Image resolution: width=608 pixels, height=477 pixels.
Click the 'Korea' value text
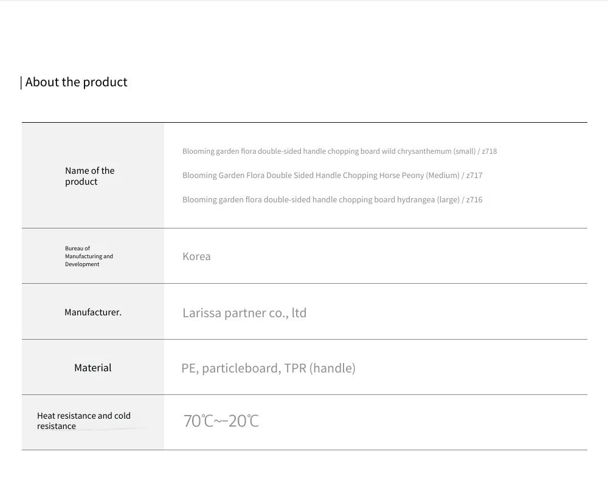(x=196, y=256)
